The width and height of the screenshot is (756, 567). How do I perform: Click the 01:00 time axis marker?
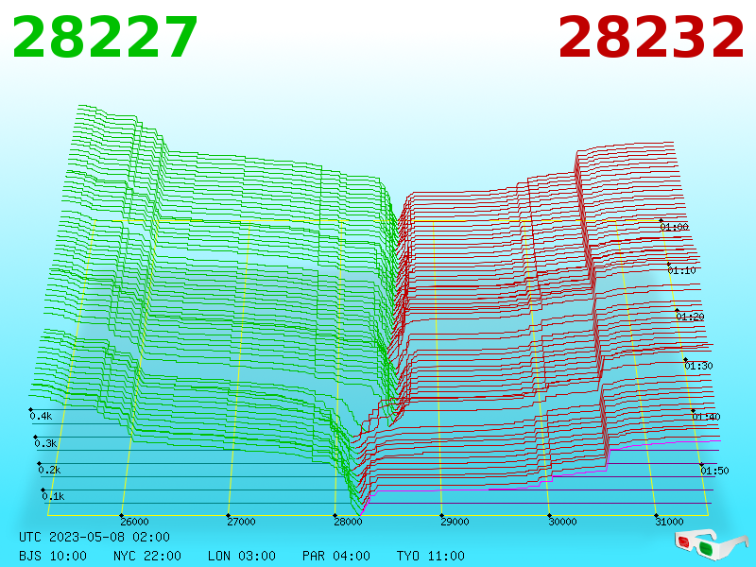coord(674,227)
